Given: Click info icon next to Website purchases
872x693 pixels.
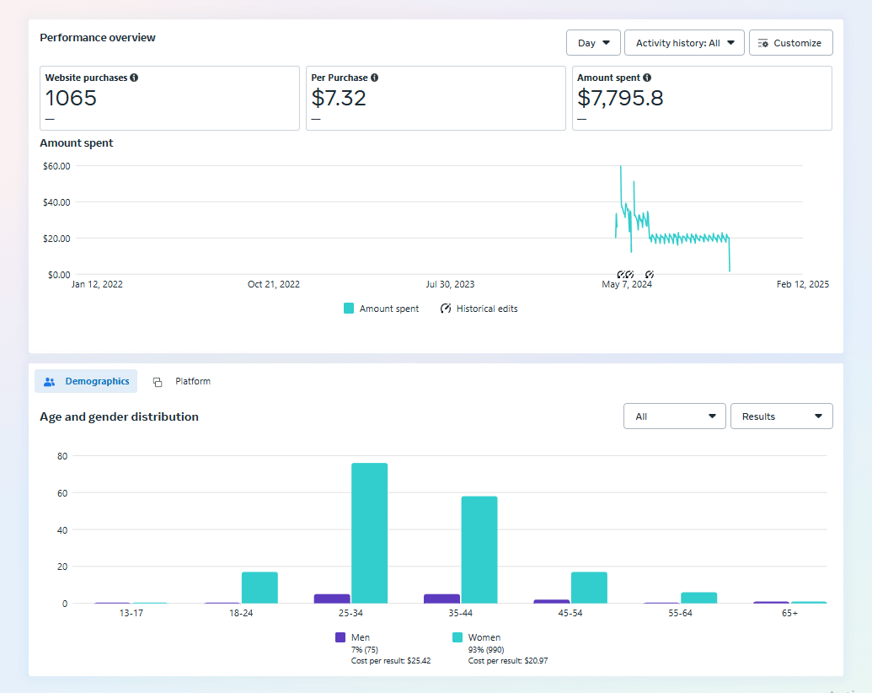Looking at the screenshot, I should pos(134,78).
